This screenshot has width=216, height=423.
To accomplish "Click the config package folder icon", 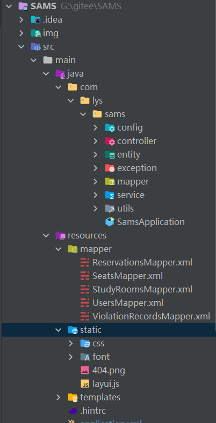I will tap(110, 127).
